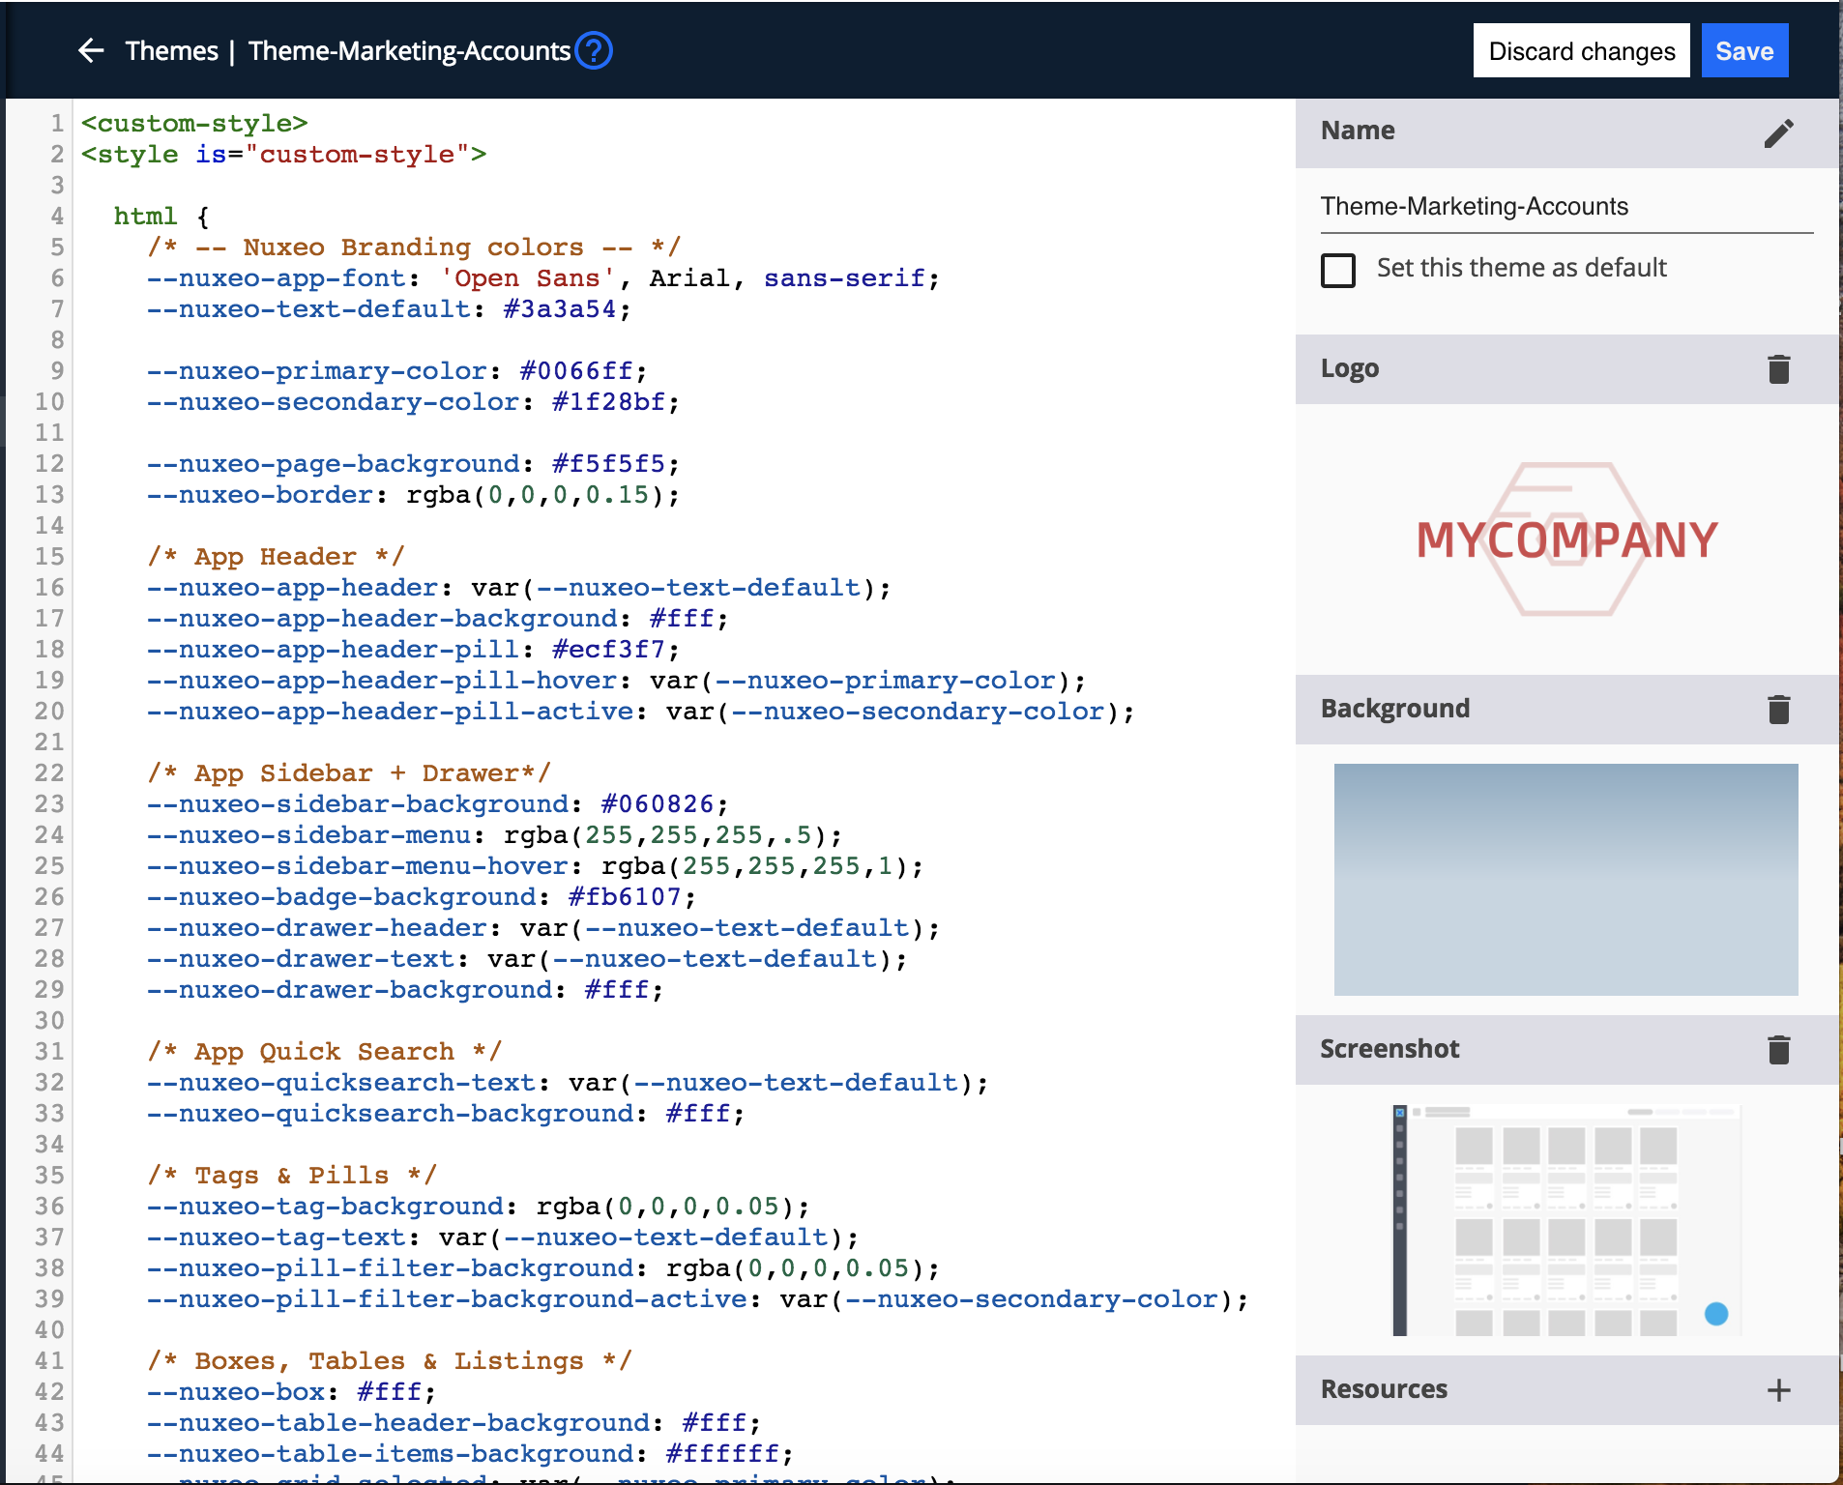Viewport: 1843px width, 1485px height.
Task: Click the '/* App Quick Search */' comment
Action: tap(325, 1052)
